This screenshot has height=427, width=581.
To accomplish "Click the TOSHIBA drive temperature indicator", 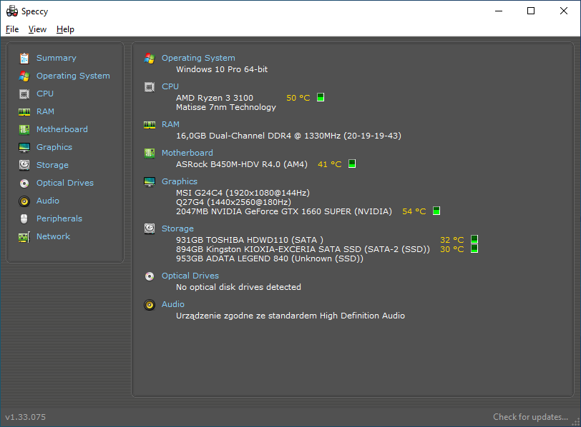I will point(474,239).
